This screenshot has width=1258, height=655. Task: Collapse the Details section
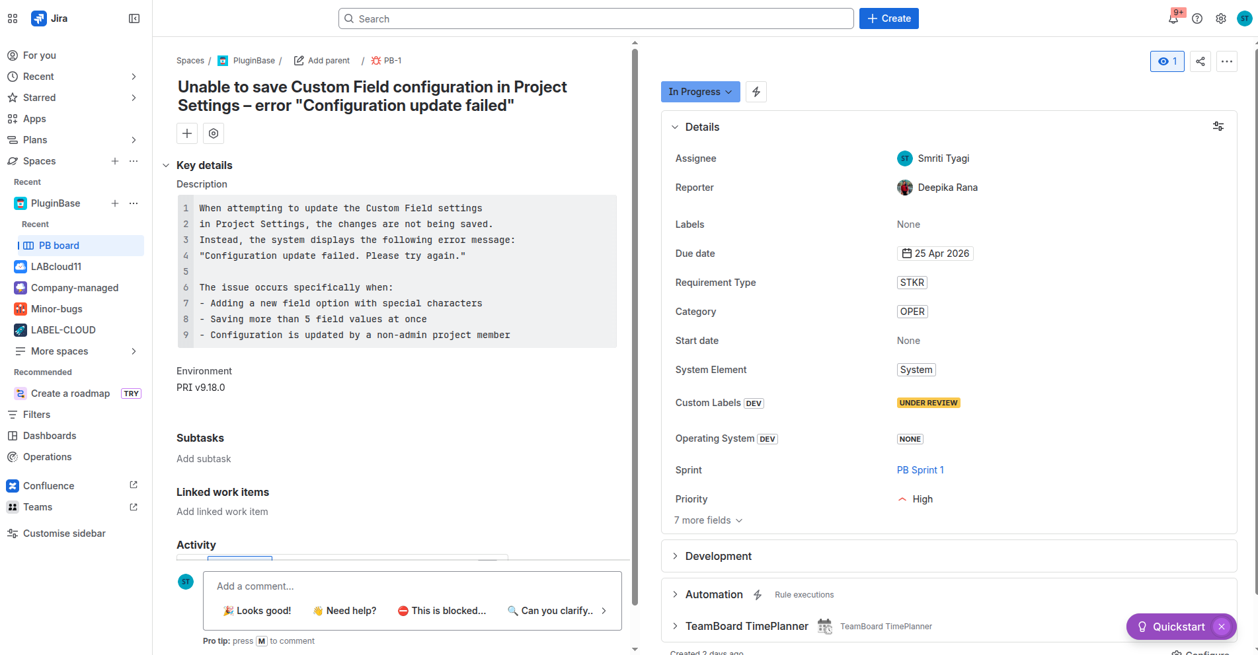[x=675, y=127]
